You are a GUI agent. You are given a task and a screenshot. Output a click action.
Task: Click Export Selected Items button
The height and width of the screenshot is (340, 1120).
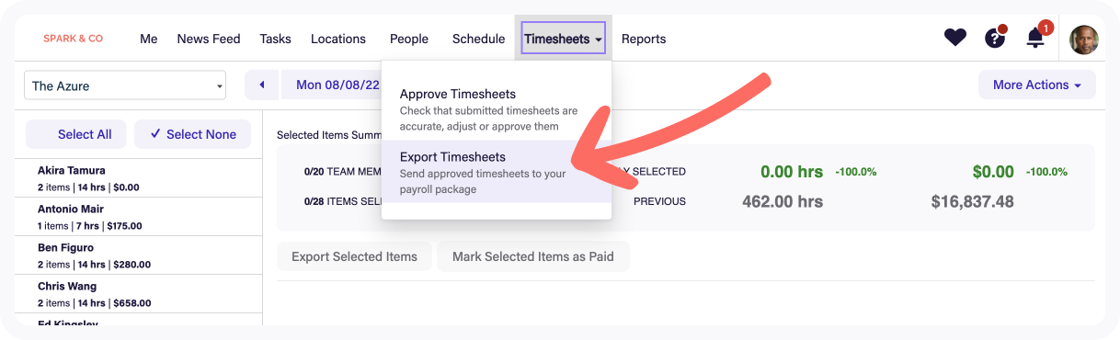click(355, 256)
